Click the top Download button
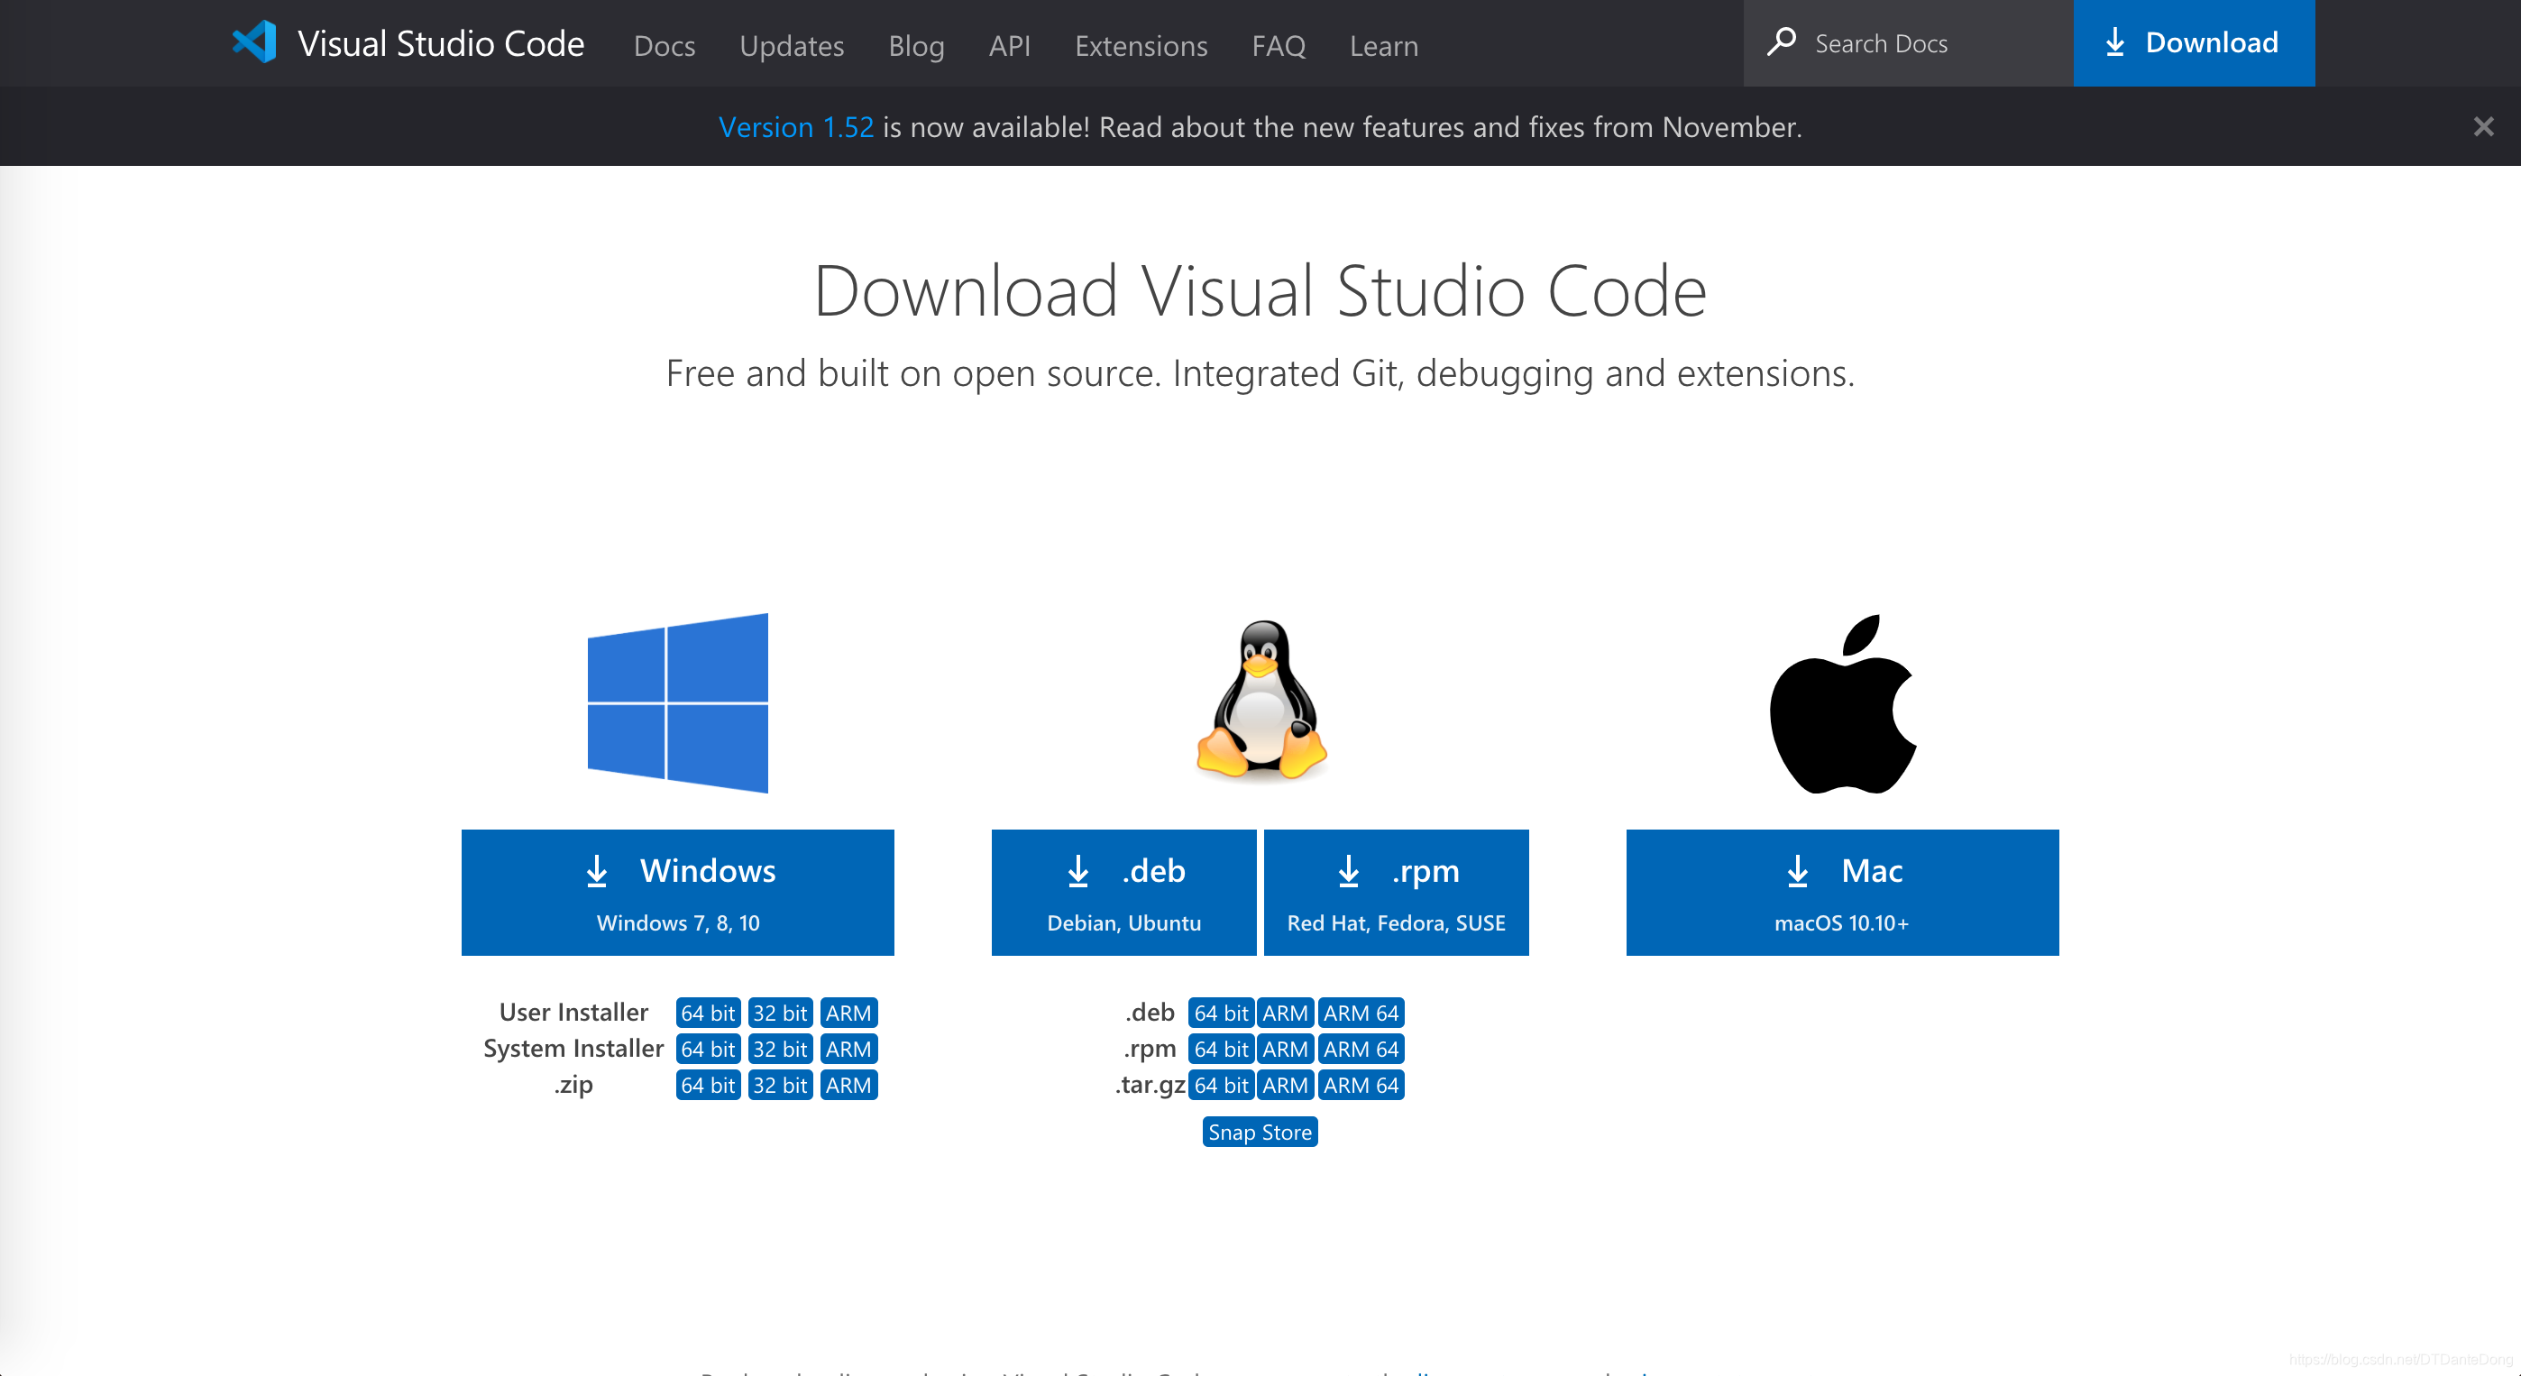 [x=2194, y=43]
